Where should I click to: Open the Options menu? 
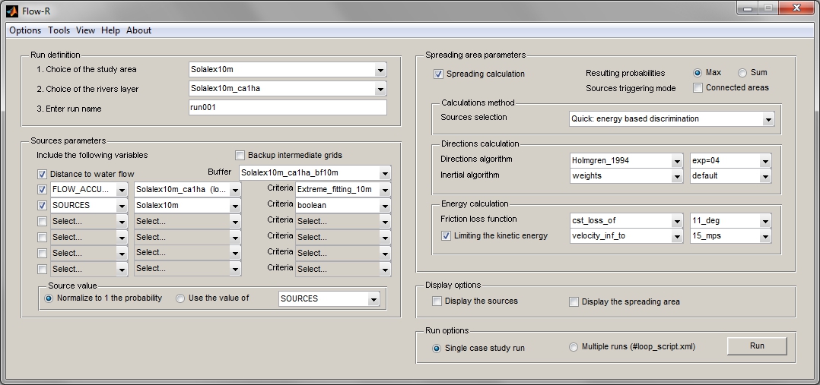tap(25, 30)
